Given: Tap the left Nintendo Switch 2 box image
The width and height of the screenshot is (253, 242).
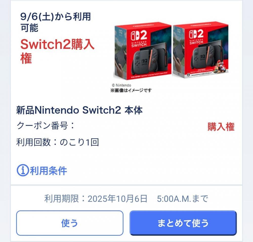Looking at the screenshot, I should pos(143,51).
